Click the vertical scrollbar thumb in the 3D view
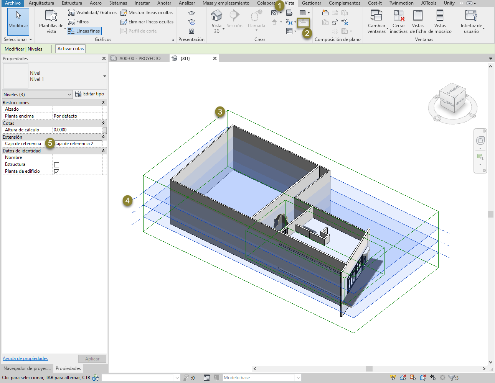The width and height of the screenshot is (495, 383). pyautogui.click(x=490, y=214)
